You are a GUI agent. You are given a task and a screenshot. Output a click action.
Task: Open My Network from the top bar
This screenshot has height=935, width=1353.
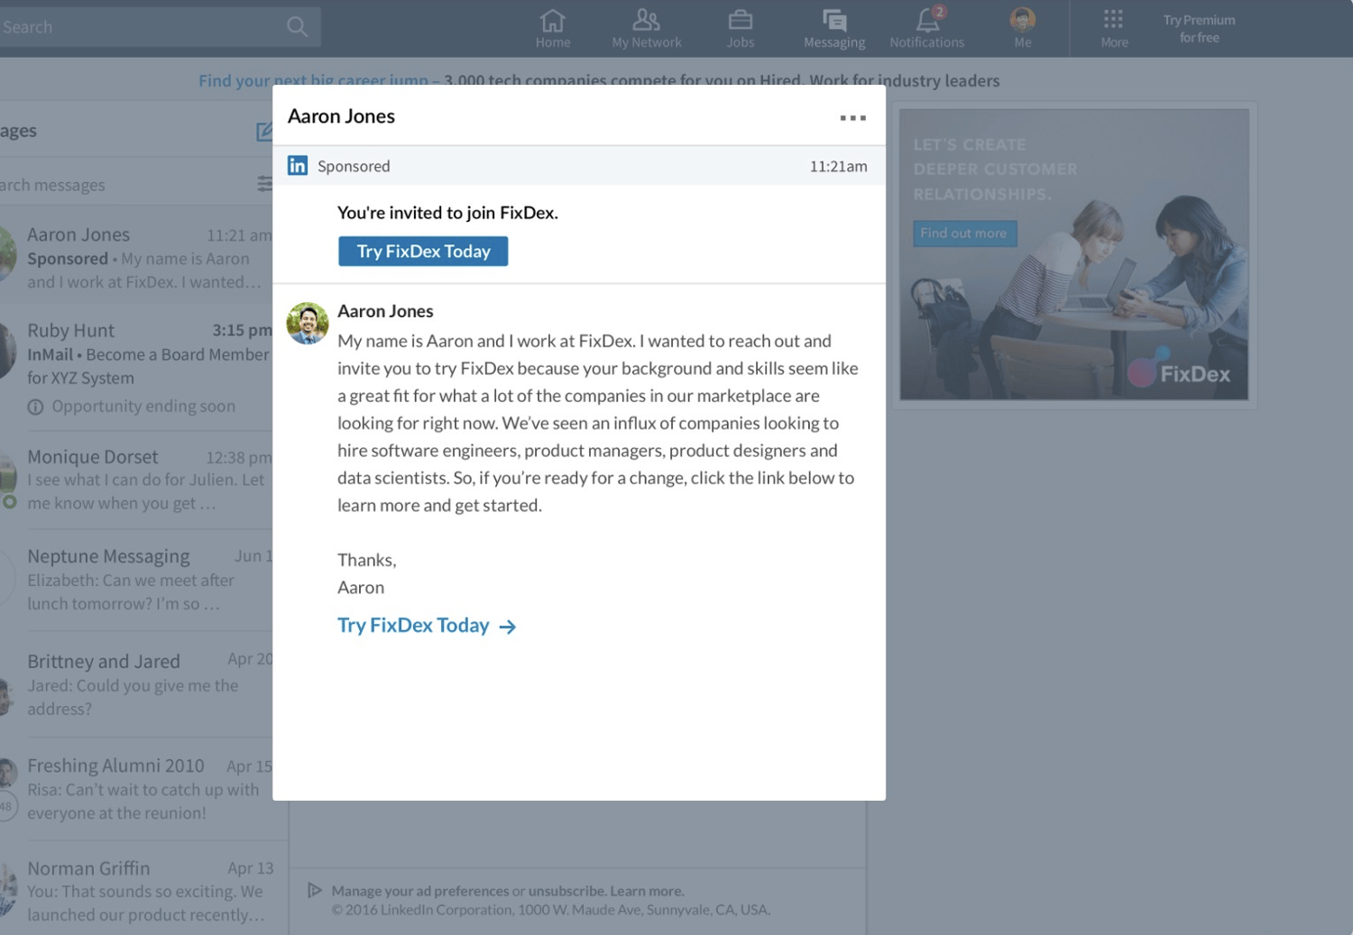point(646,28)
